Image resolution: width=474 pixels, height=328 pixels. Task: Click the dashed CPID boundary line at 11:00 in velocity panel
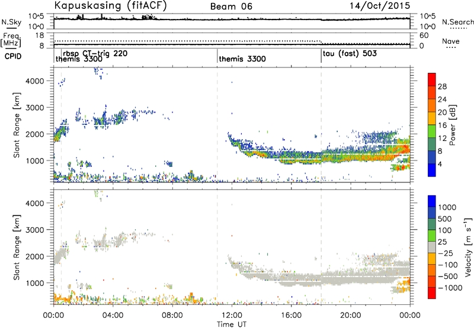tap(217, 247)
